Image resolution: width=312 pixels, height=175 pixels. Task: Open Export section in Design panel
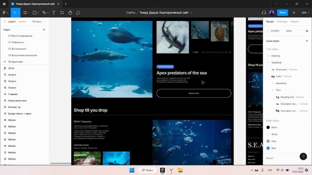(270, 158)
